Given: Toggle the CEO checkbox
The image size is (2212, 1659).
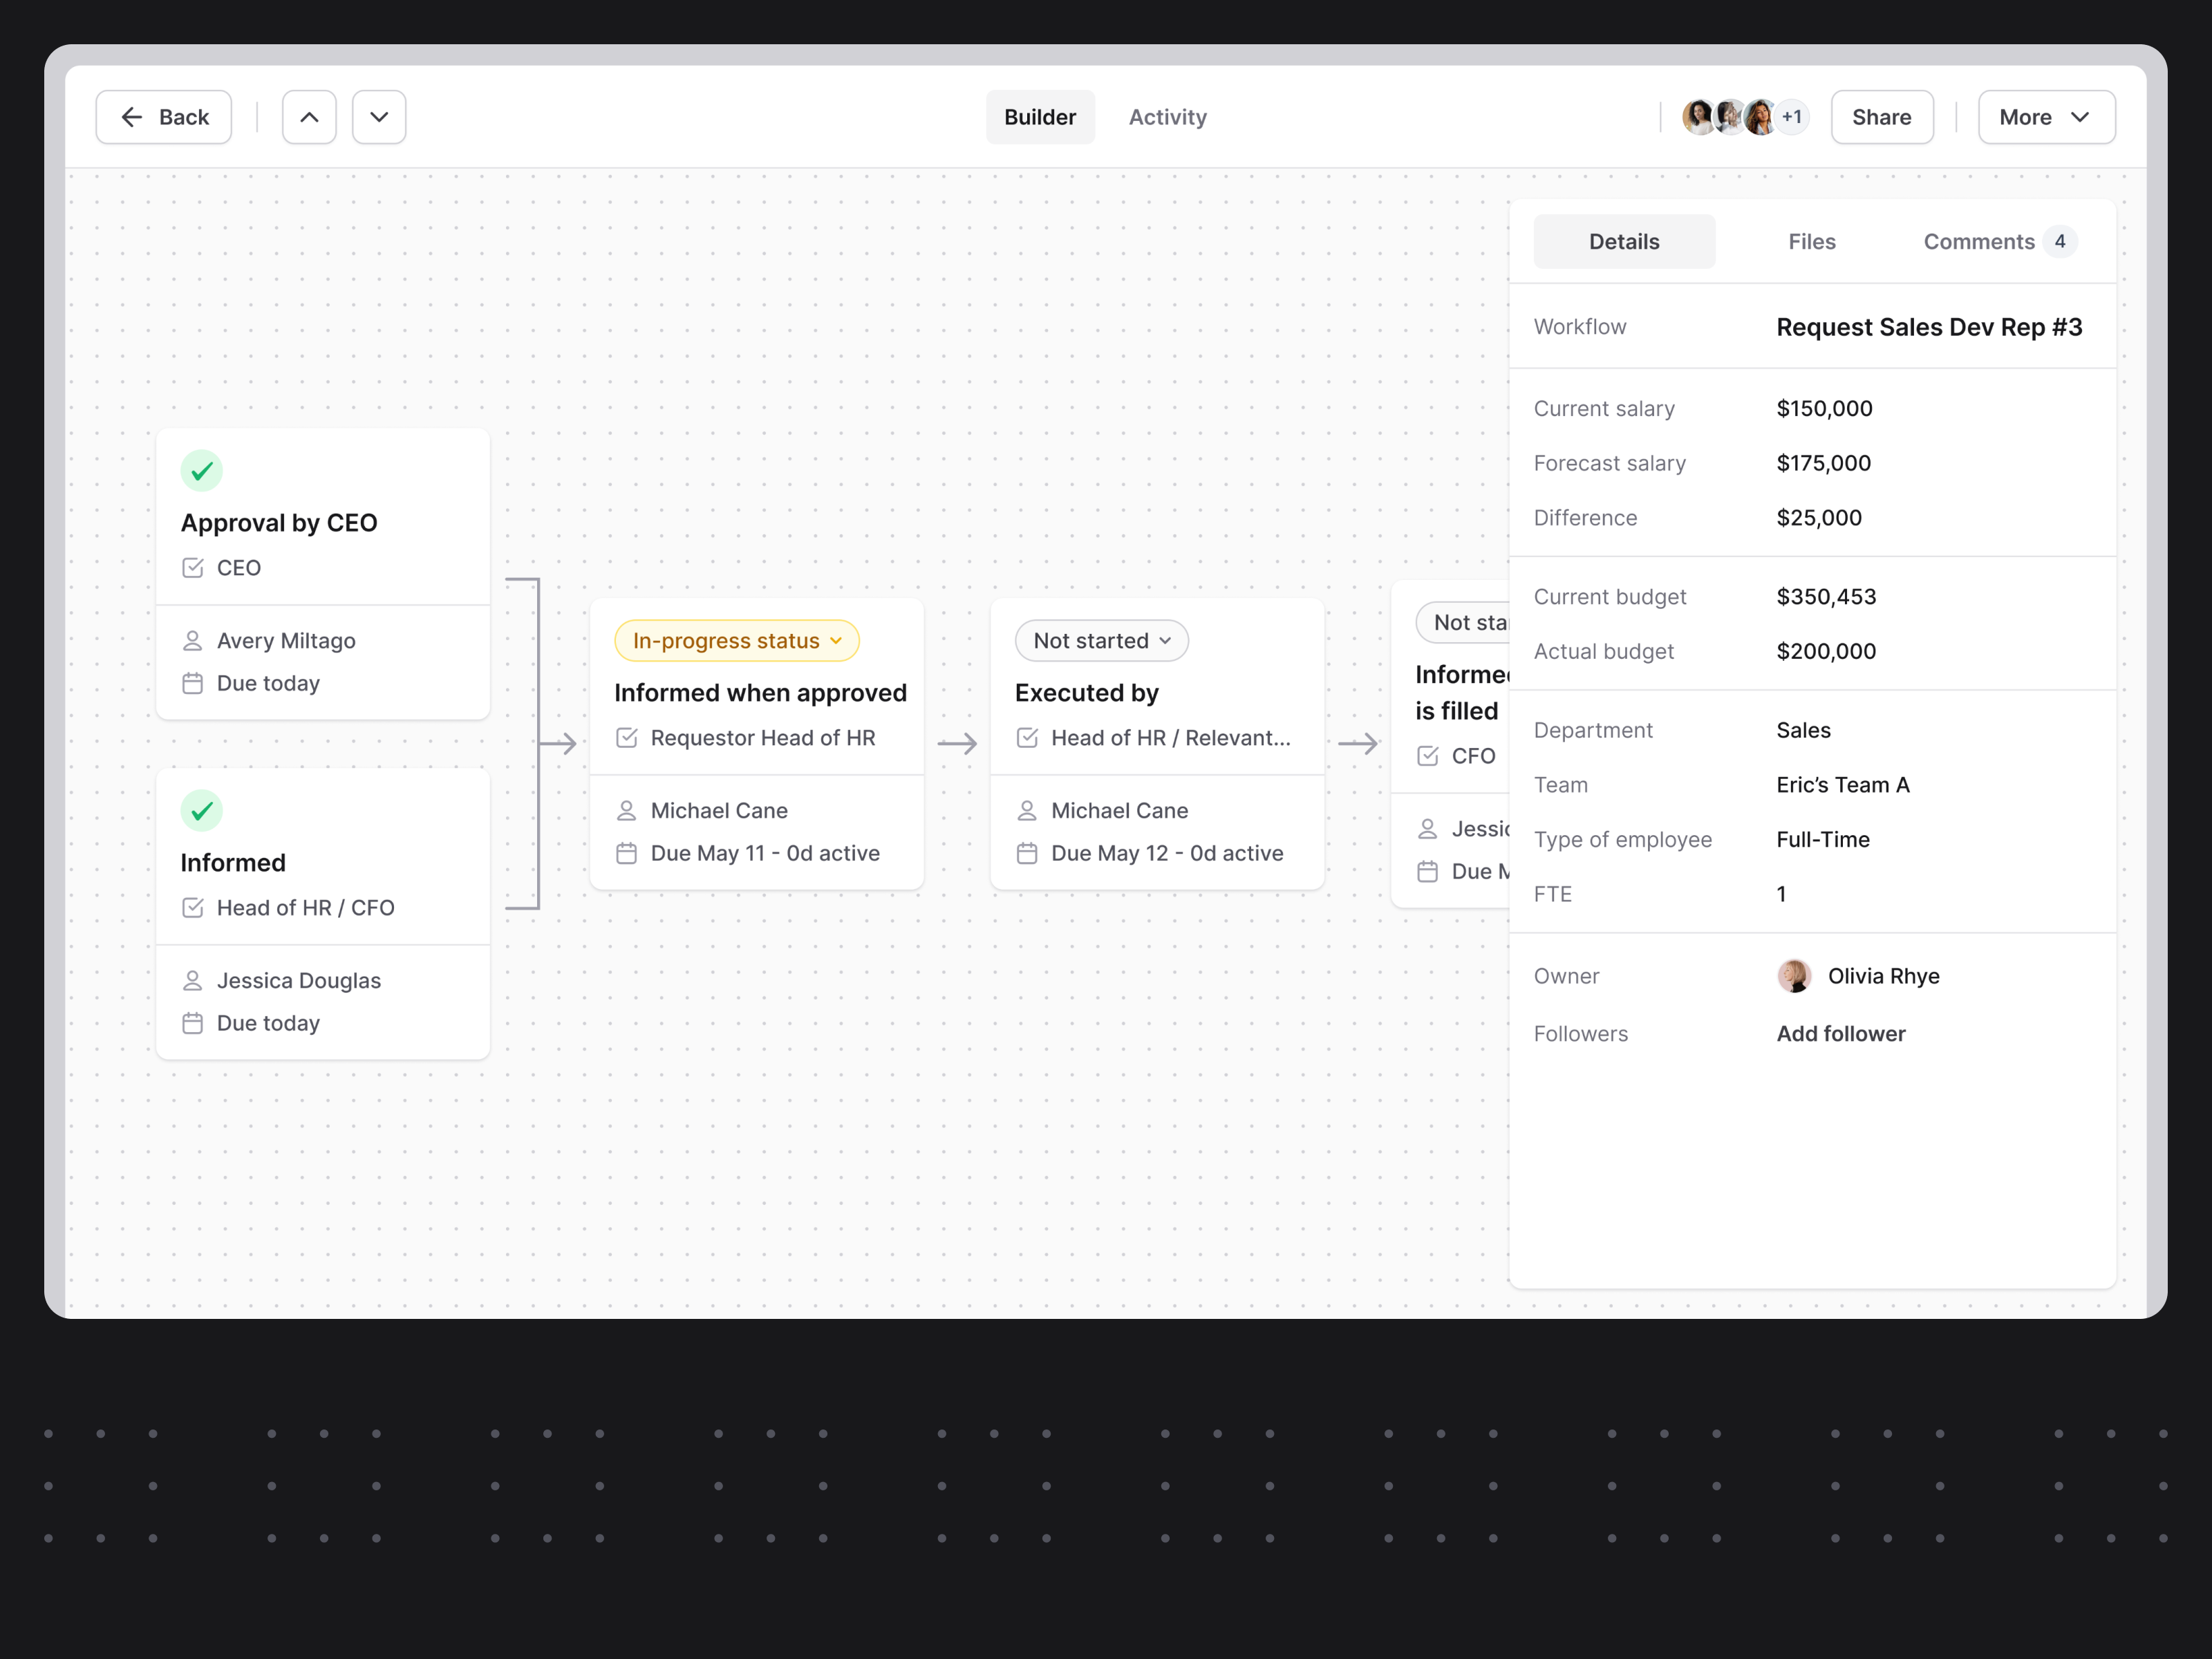Looking at the screenshot, I should 193,568.
